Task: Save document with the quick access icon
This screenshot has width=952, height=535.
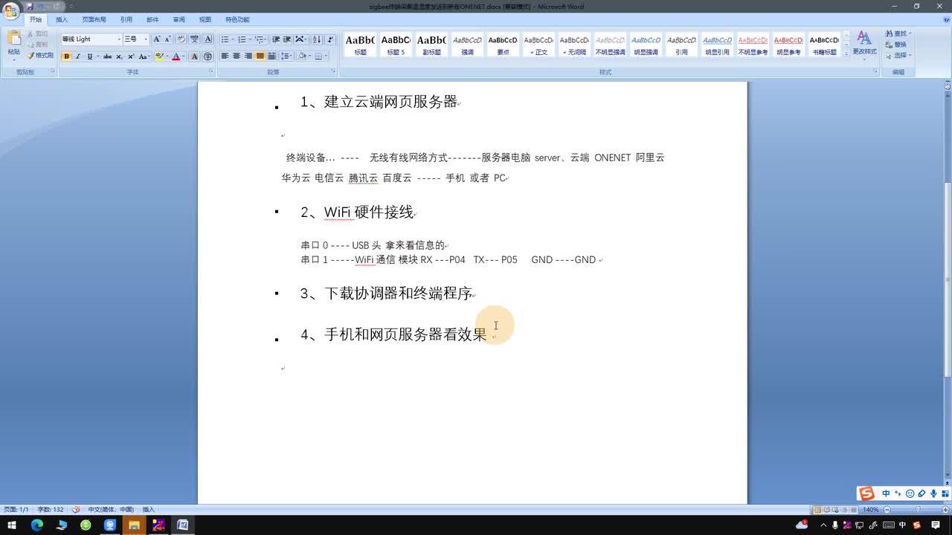Action: (30, 6)
